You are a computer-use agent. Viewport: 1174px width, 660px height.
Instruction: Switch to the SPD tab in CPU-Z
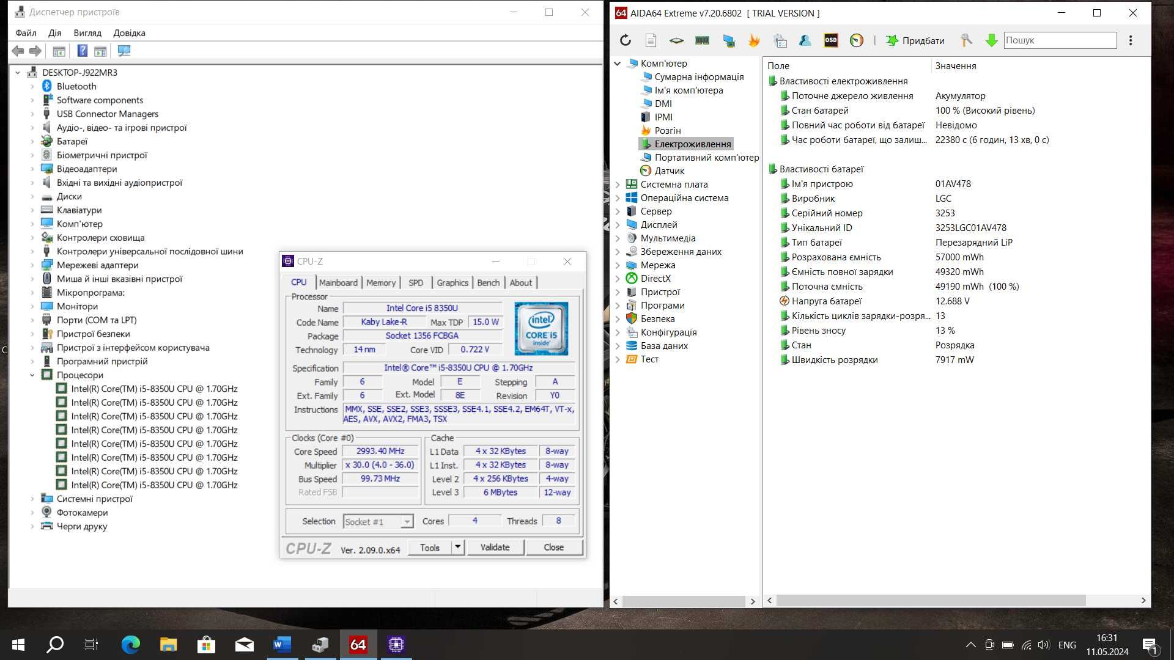coord(416,282)
